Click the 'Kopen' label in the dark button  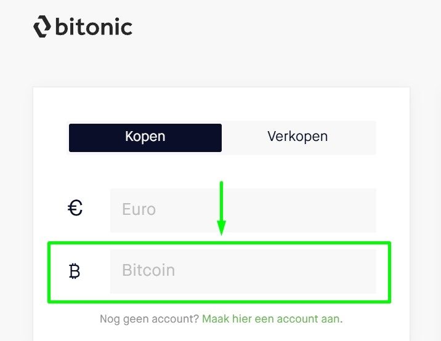coord(145,136)
